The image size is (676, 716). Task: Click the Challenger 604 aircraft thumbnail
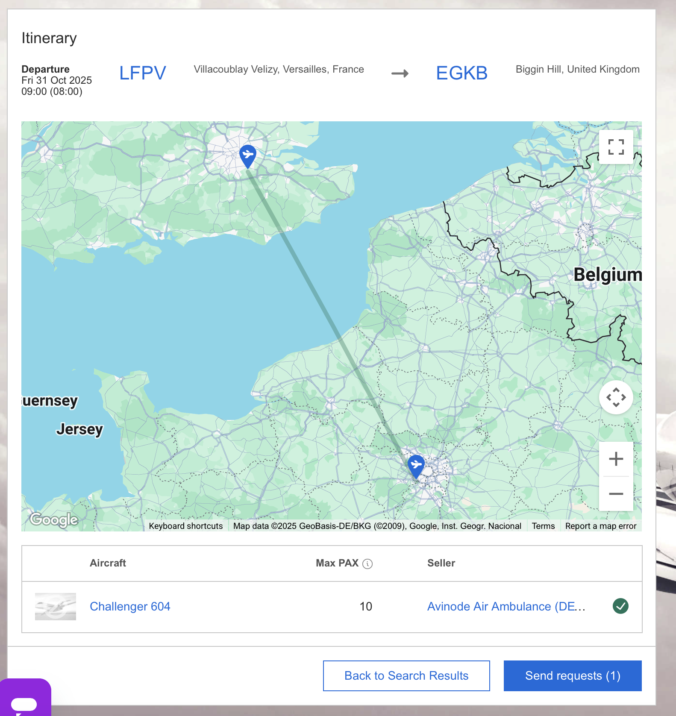pyautogui.click(x=56, y=606)
